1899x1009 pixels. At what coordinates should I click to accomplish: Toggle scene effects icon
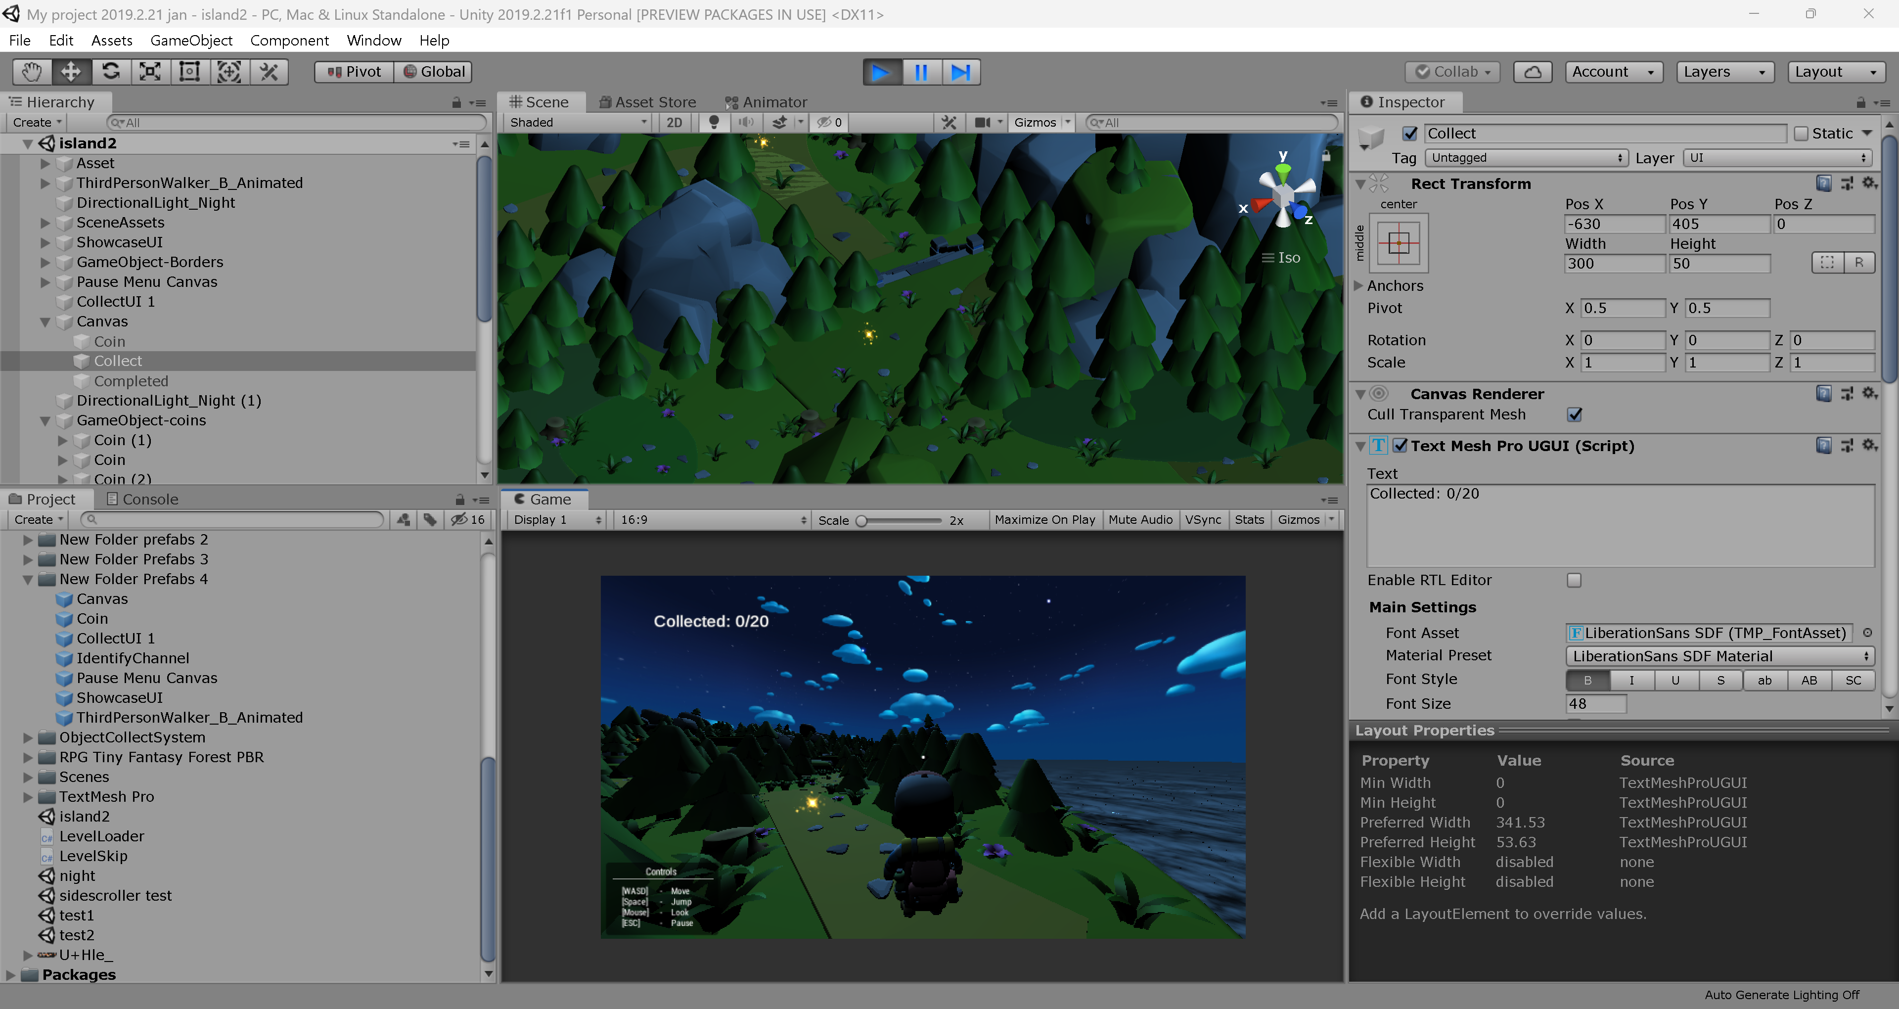[x=778, y=123]
